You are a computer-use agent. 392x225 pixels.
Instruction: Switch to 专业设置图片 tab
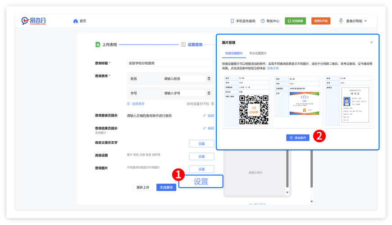pos(258,53)
